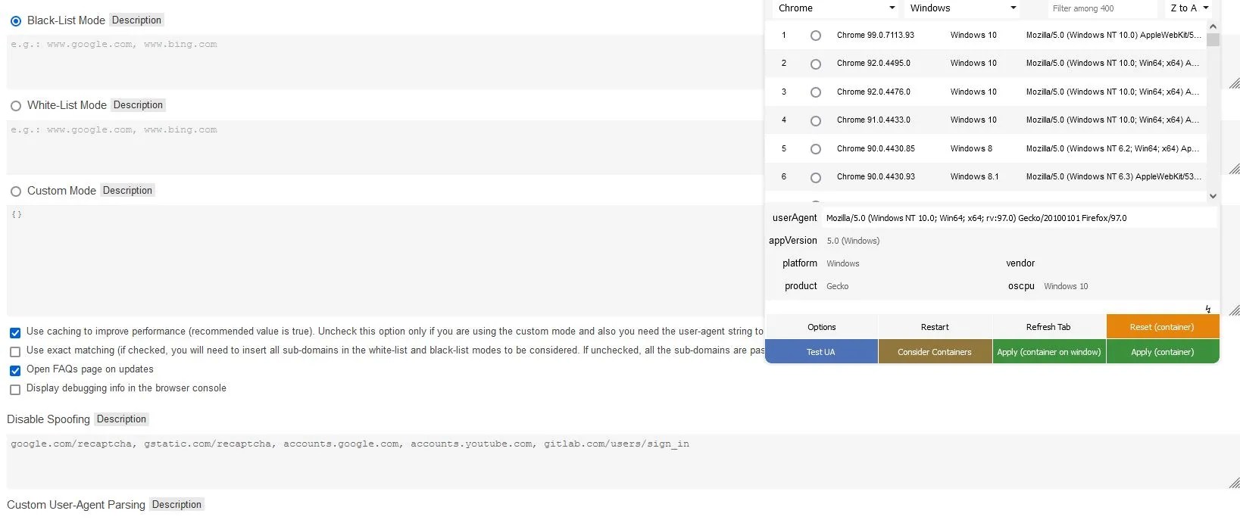Image resolution: width=1240 pixels, height=520 pixels.
Task: Click row number 1 in list
Action: point(784,36)
